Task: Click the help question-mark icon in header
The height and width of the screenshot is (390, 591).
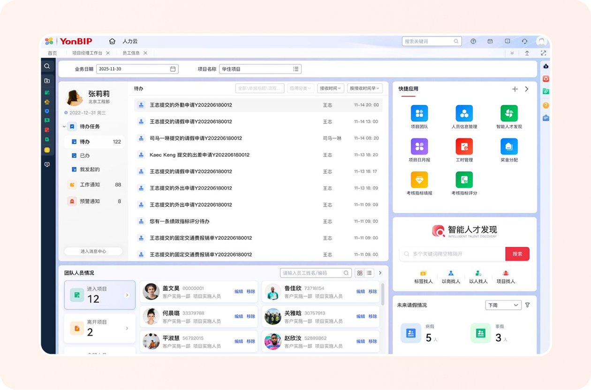Action: click(473, 41)
